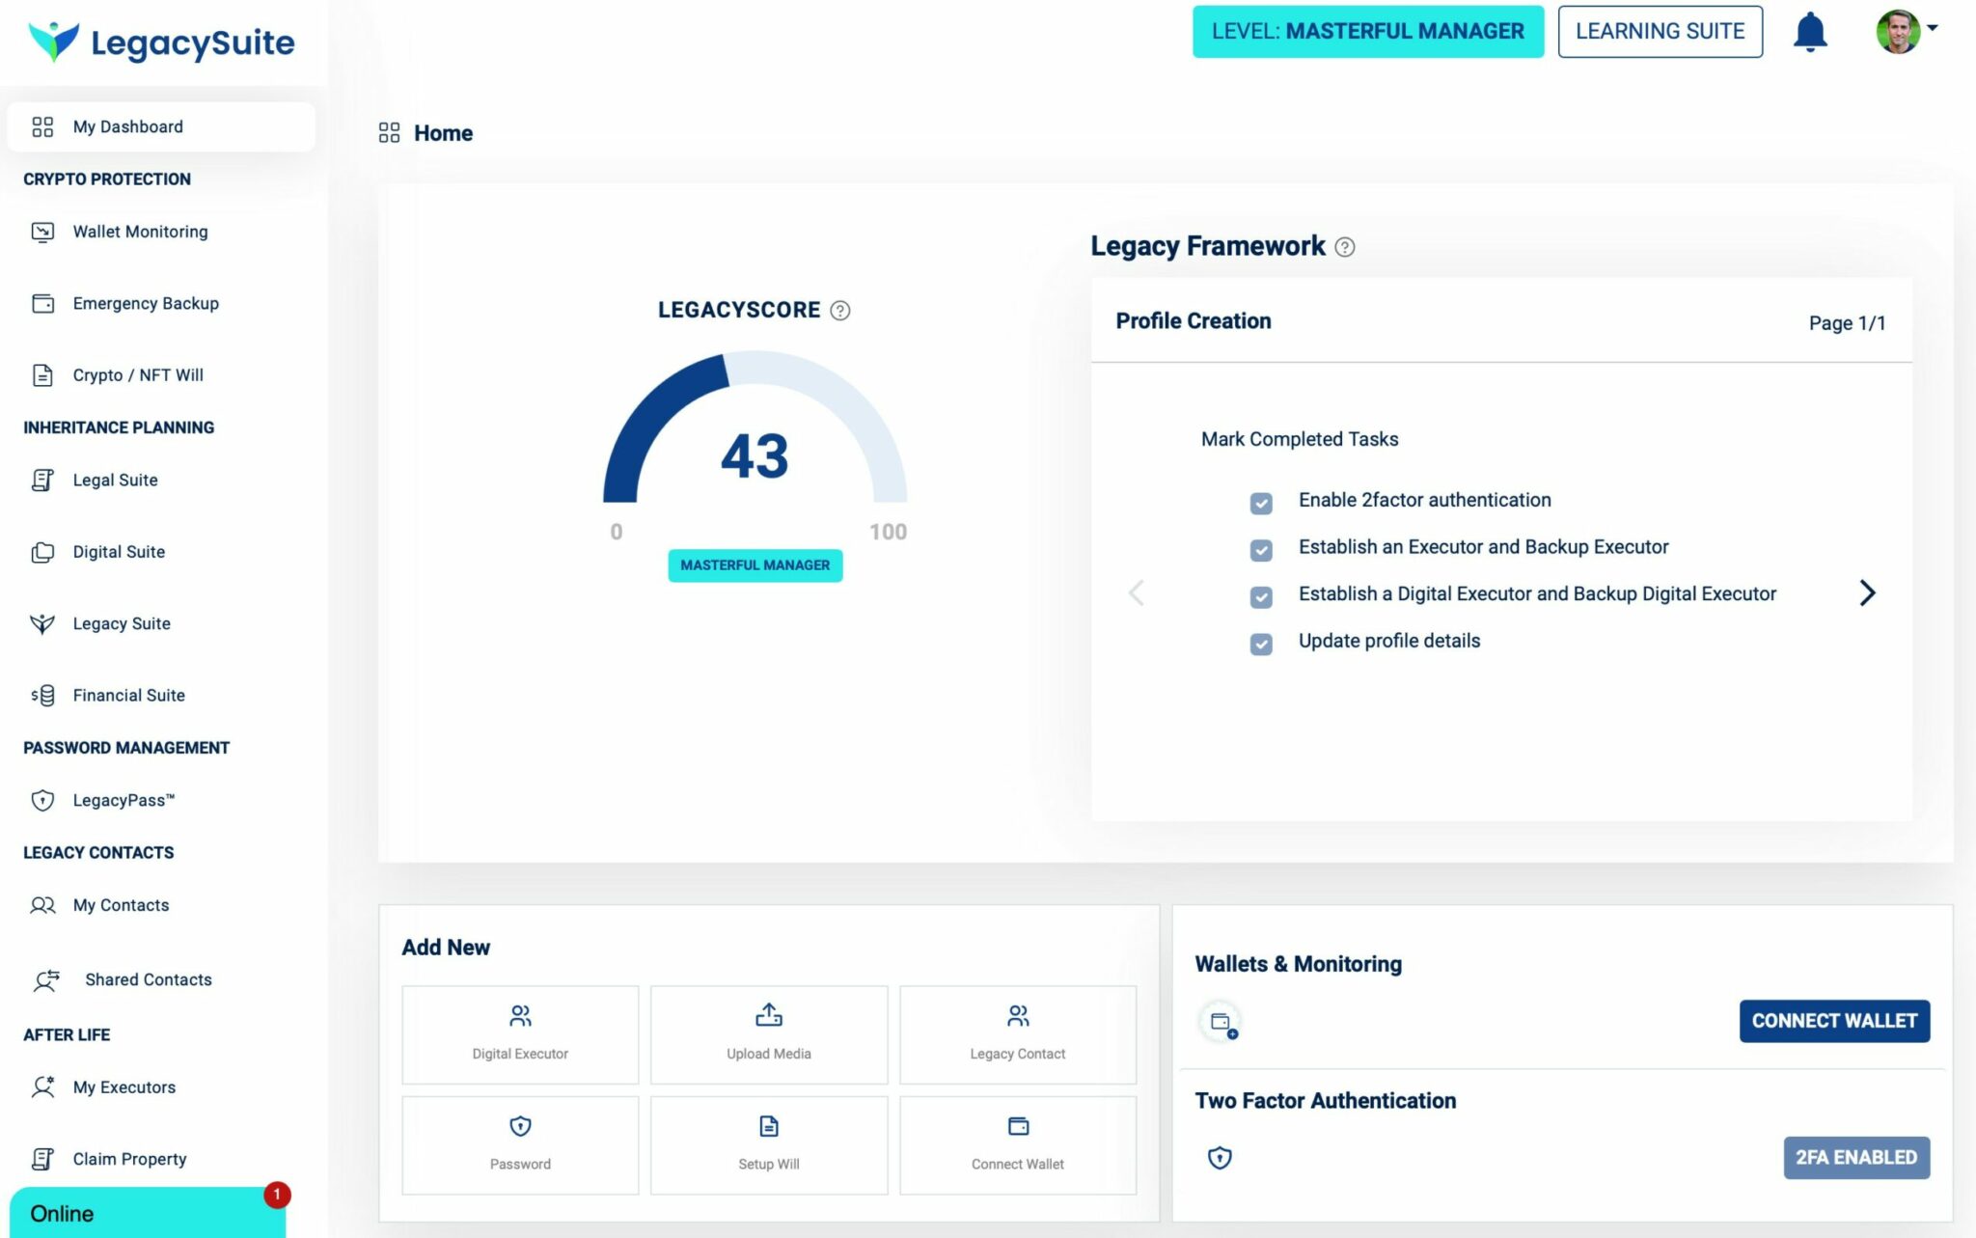The width and height of the screenshot is (1976, 1238).
Task: Click the Two Factor Authentication shield icon
Action: coord(1220,1157)
